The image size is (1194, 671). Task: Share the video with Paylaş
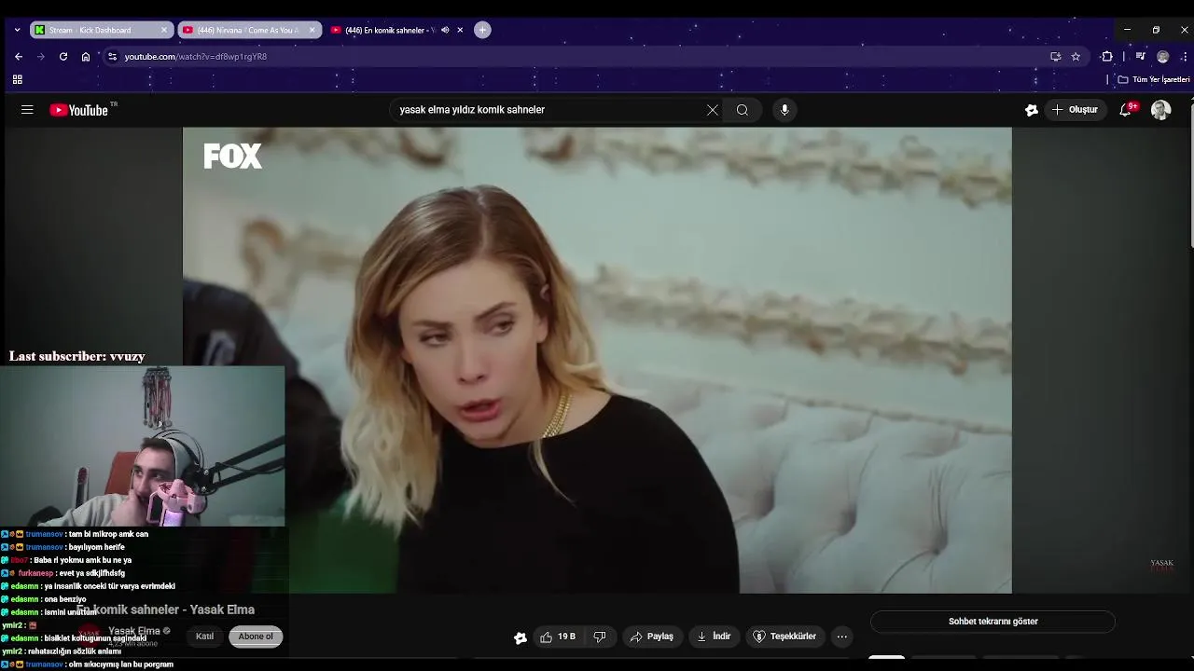652,637
